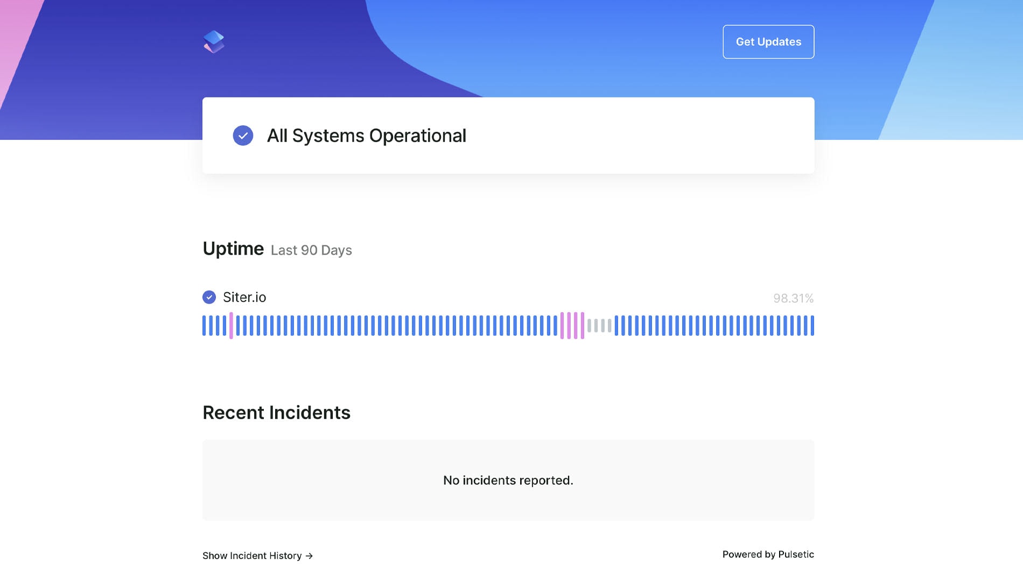Click the All Systems Operational checkmark icon
Screen dimensions: 1023x579
pyautogui.click(x=243, y=136)
